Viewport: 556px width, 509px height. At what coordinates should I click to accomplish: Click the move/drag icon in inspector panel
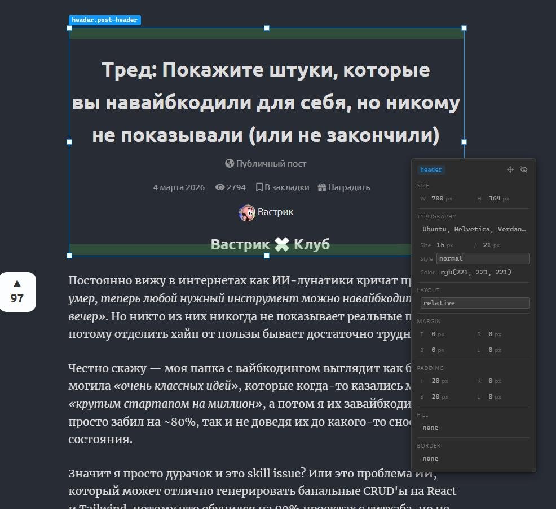510,169
